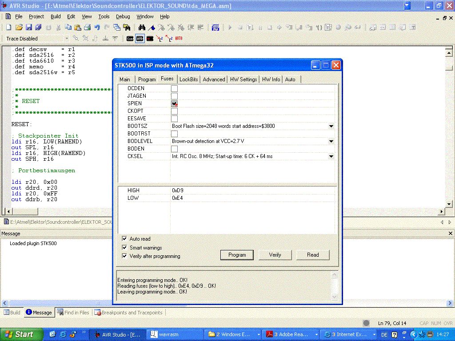The image size is (455, 341).
Task: Expand the CKSEL clock selection dropdown
Action: click(x=331, y=156)
